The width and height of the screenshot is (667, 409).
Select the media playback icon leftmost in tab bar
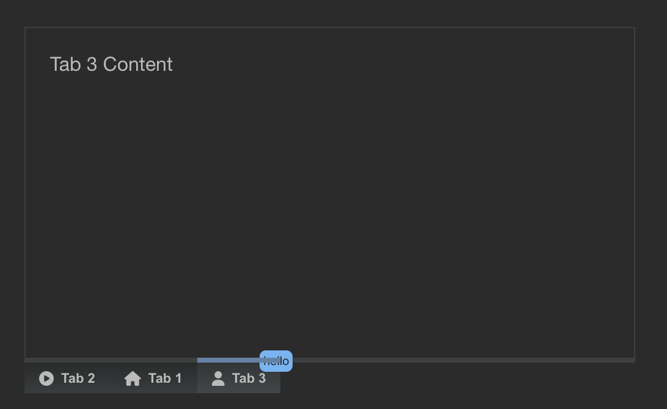point(46,378)
